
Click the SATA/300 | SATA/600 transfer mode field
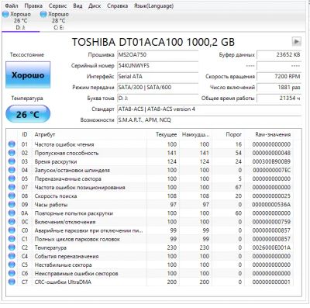(157, 88)
